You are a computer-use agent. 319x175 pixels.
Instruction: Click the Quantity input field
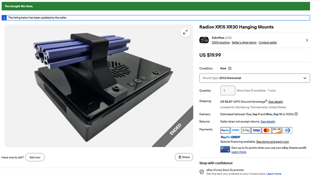(x=228, y=90)
